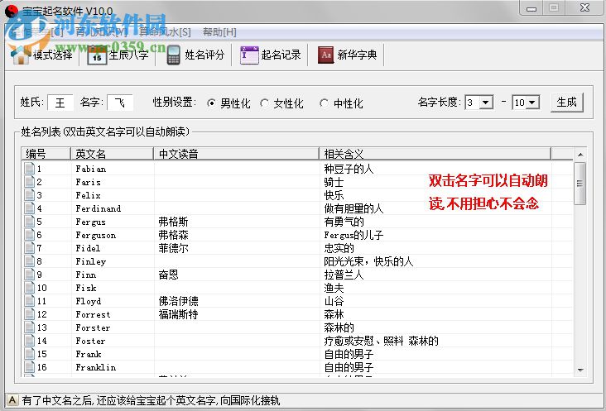Click the document icon for row 14 Foster
The image size is (606, 411).
[x=29, y=341]
